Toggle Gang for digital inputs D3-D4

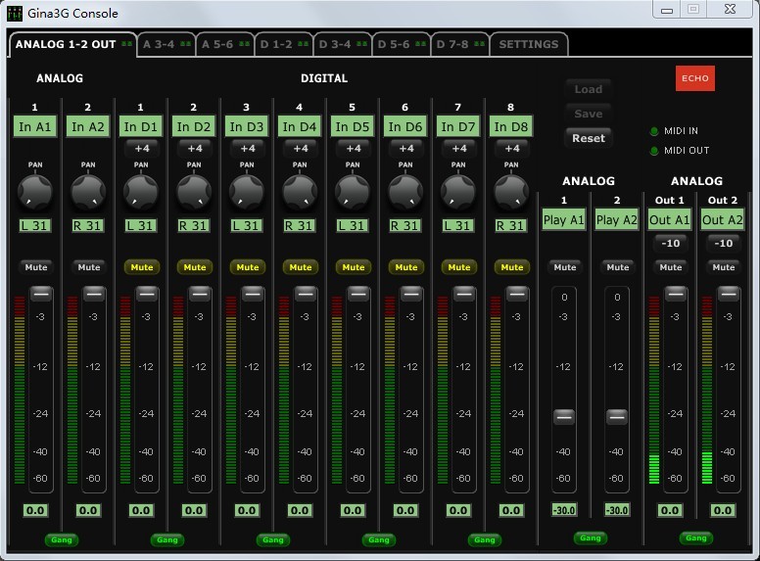pos(273,539)
